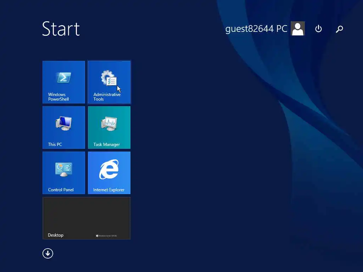Open the Control Panel tile
Image resolution: width=363 pixels, height=272 pixels.
pyautogui.click(x=64, y=173)
